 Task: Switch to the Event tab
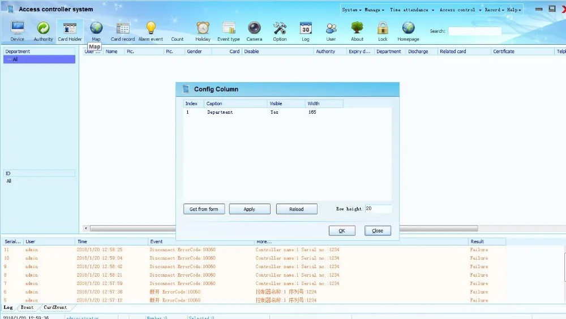(27, 308)
